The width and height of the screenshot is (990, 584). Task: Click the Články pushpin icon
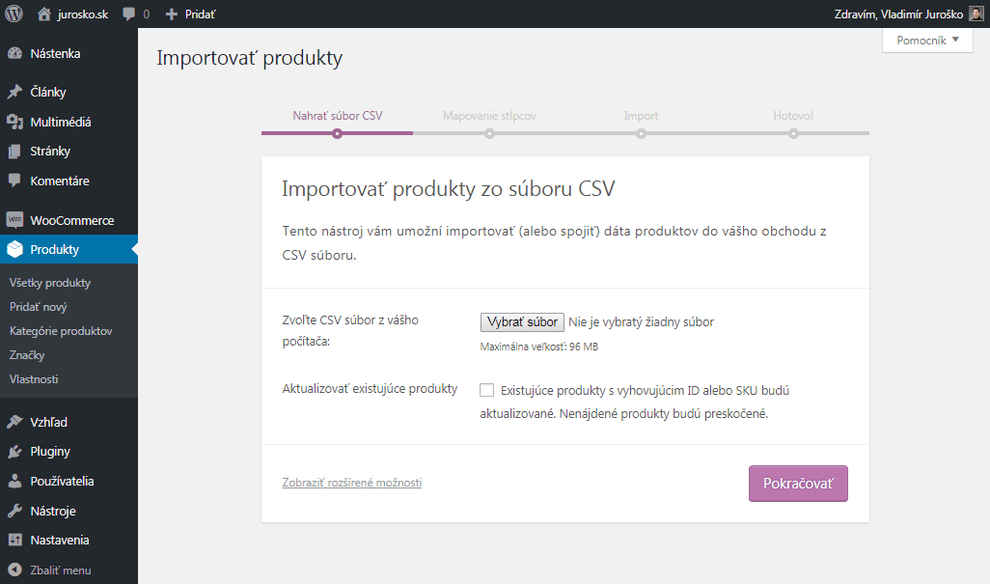(14, 93)
